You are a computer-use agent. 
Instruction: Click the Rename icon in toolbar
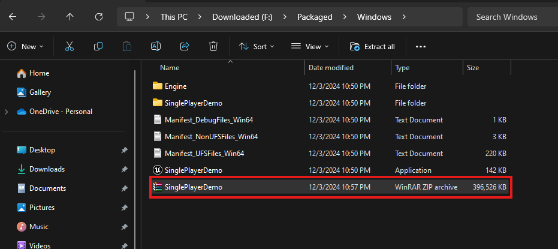(x=156, y=46)
